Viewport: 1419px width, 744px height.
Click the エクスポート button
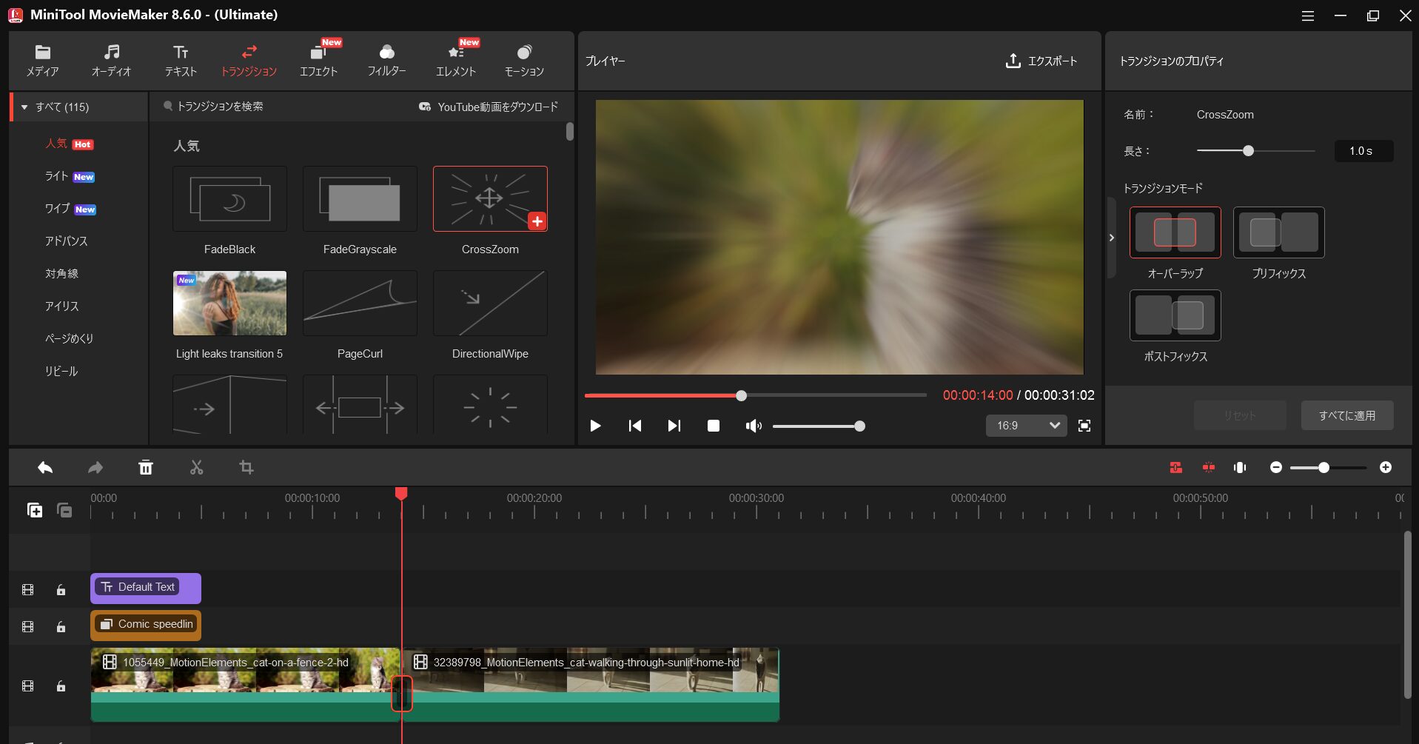1041,61
